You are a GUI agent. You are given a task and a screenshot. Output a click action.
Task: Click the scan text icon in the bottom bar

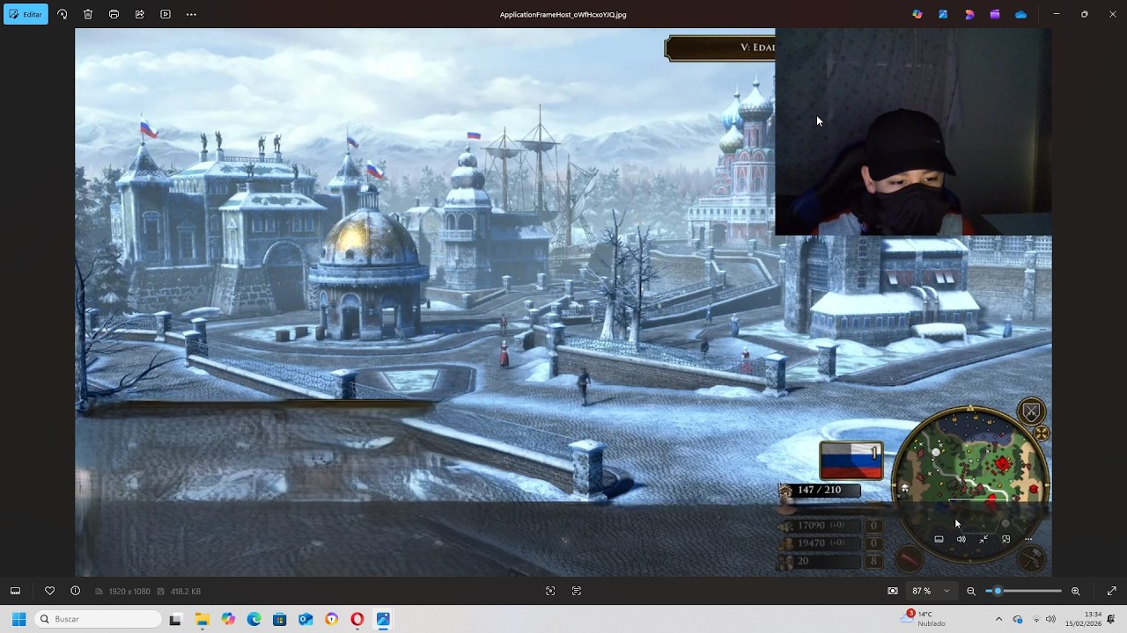(x=577, y=591)
